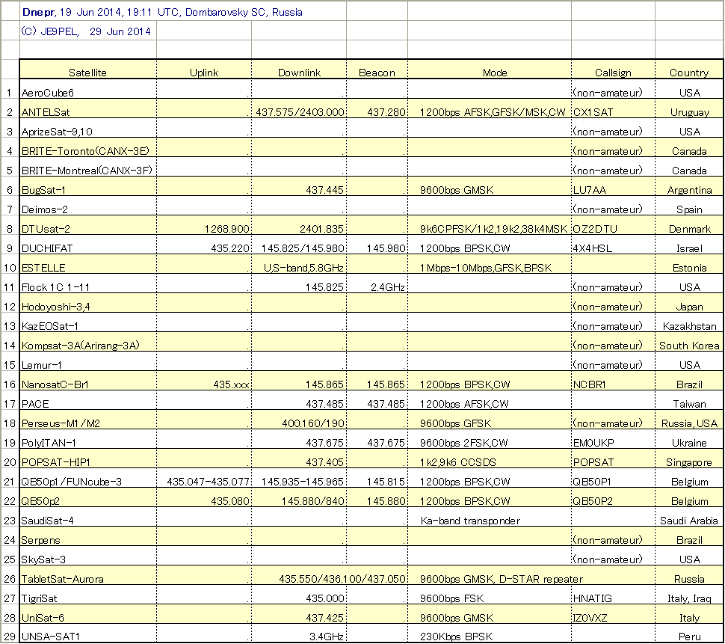Click the AprizeSat-9,10 cell
This screenshot has height=644, width=725.
[88, 128]
